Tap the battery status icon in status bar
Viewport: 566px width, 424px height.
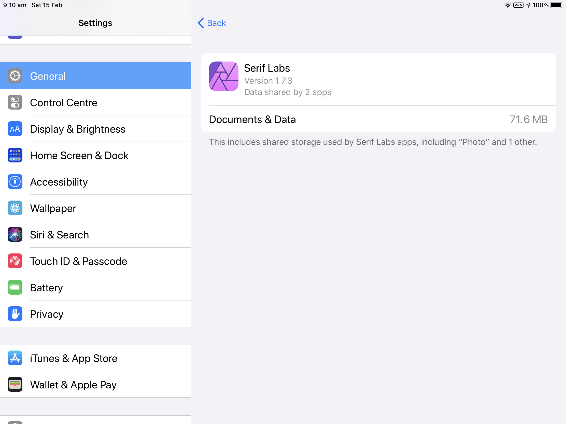pos(557,5)
